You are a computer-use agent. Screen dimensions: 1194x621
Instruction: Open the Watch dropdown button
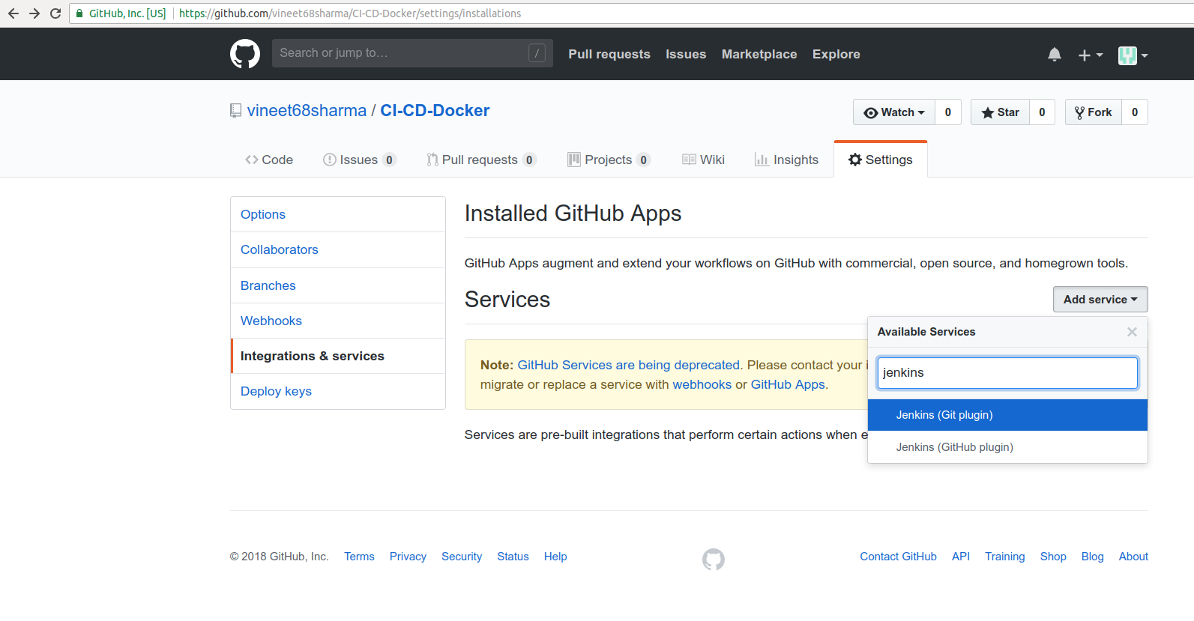point(894,112)
